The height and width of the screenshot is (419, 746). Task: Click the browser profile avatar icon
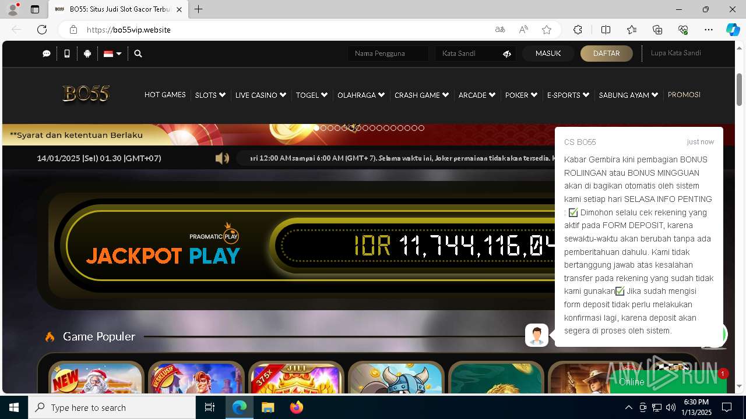[x=13, y=9]
